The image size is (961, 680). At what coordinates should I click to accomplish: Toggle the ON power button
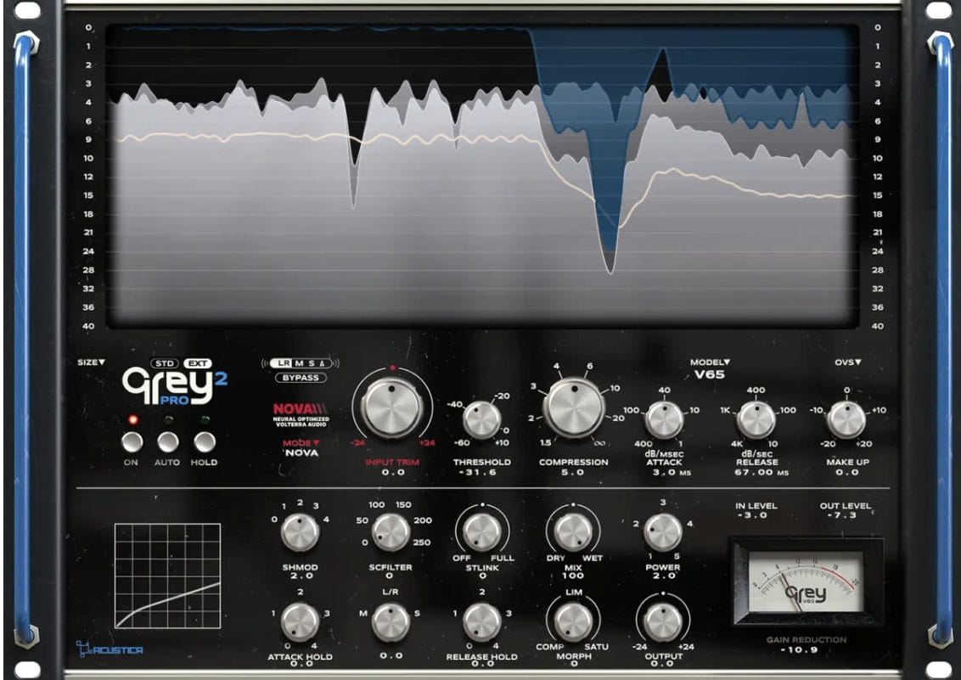tap(132, 441)
